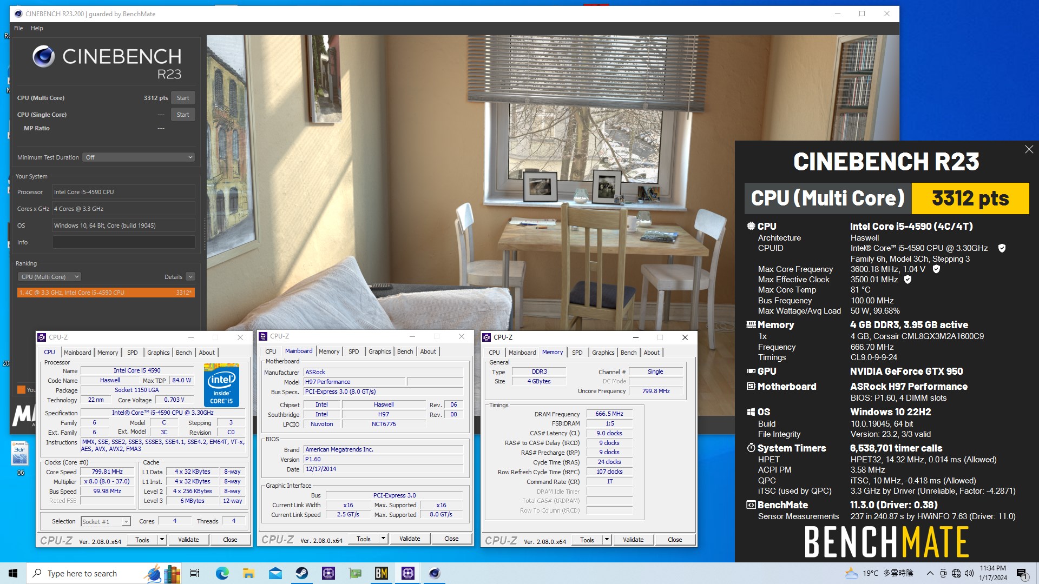This screenshot has height=584, width=1039.
Task: Open the notification center icon
Action: click(1022, 574)
